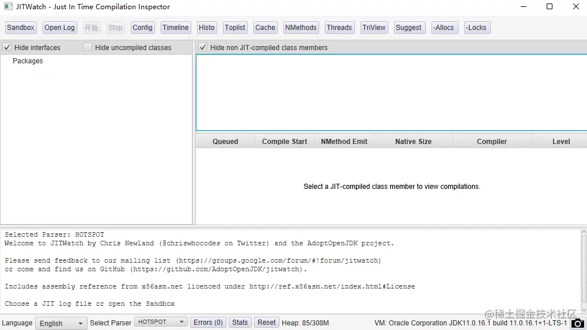
Task: Open the Threads view
Action: pos(339,27)
